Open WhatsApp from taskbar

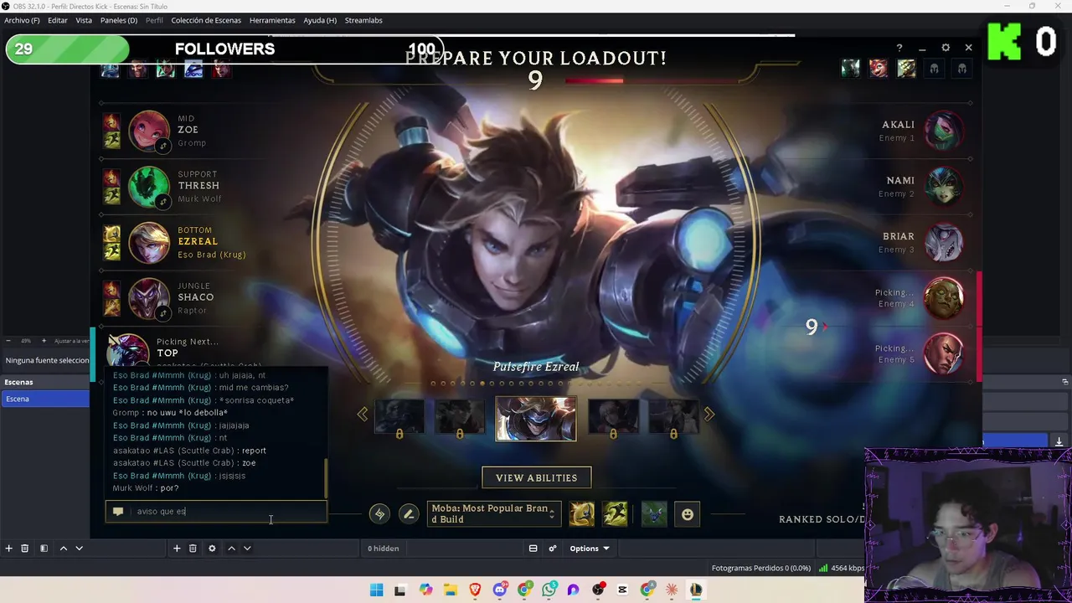click(549, 590)
